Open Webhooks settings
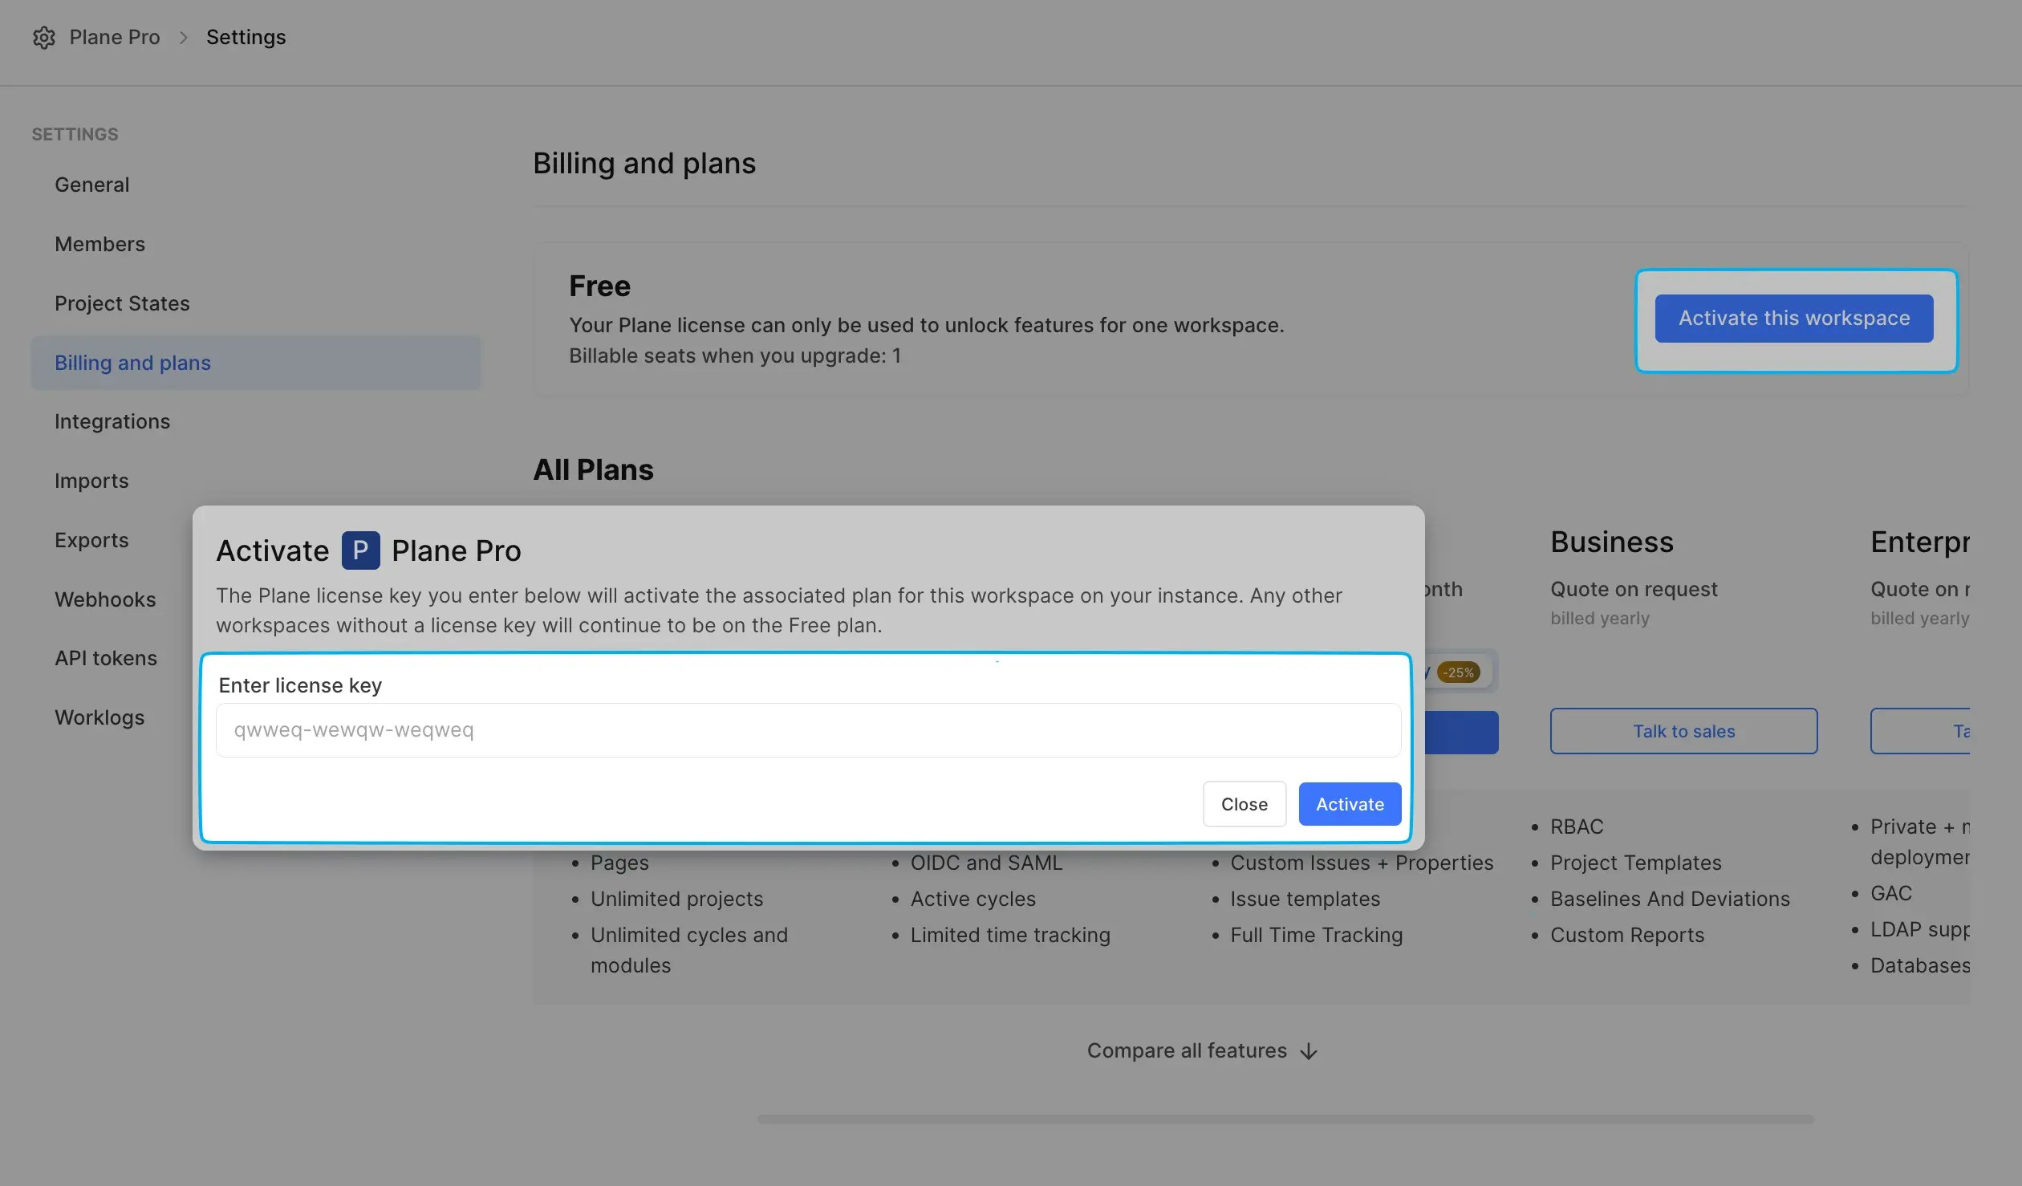The image size is (2022, 1186). (105, 599)
